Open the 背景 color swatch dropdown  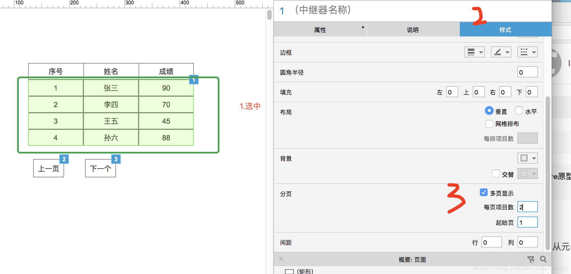528,158
